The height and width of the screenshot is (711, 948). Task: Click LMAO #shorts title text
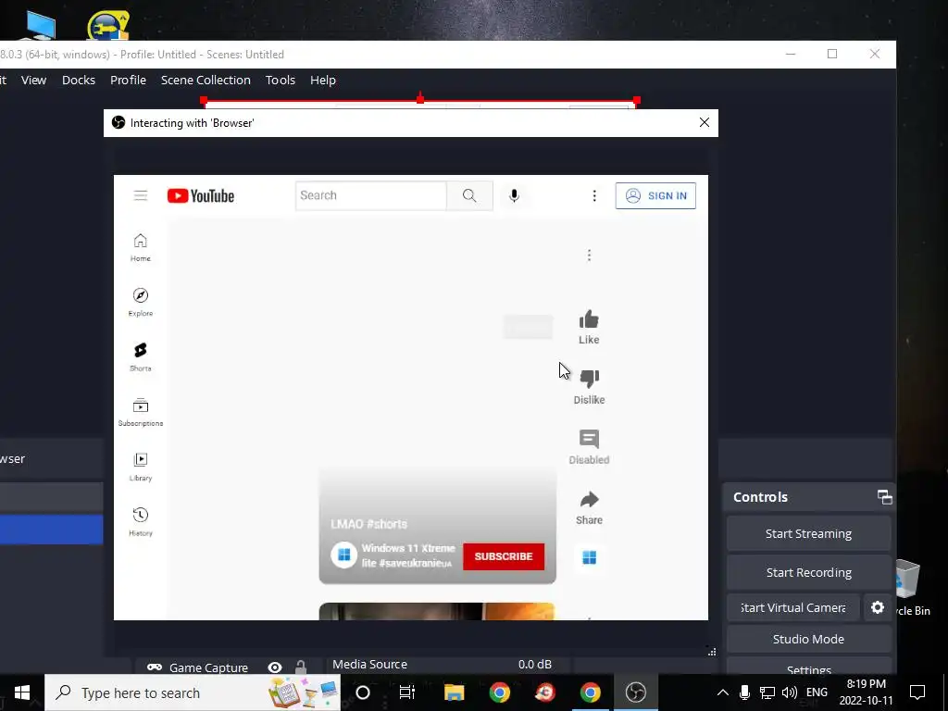tap(368, 524)
